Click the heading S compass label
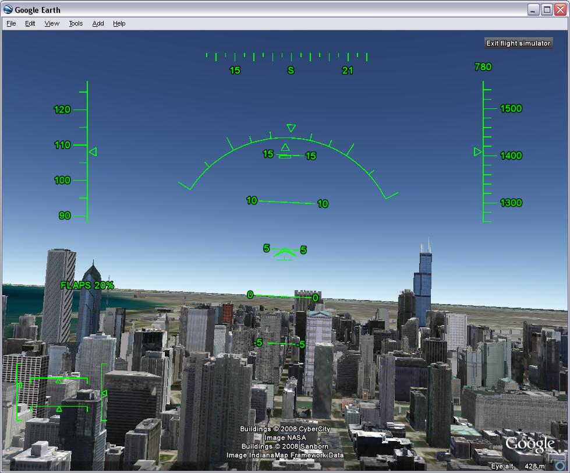 [291, 70]
